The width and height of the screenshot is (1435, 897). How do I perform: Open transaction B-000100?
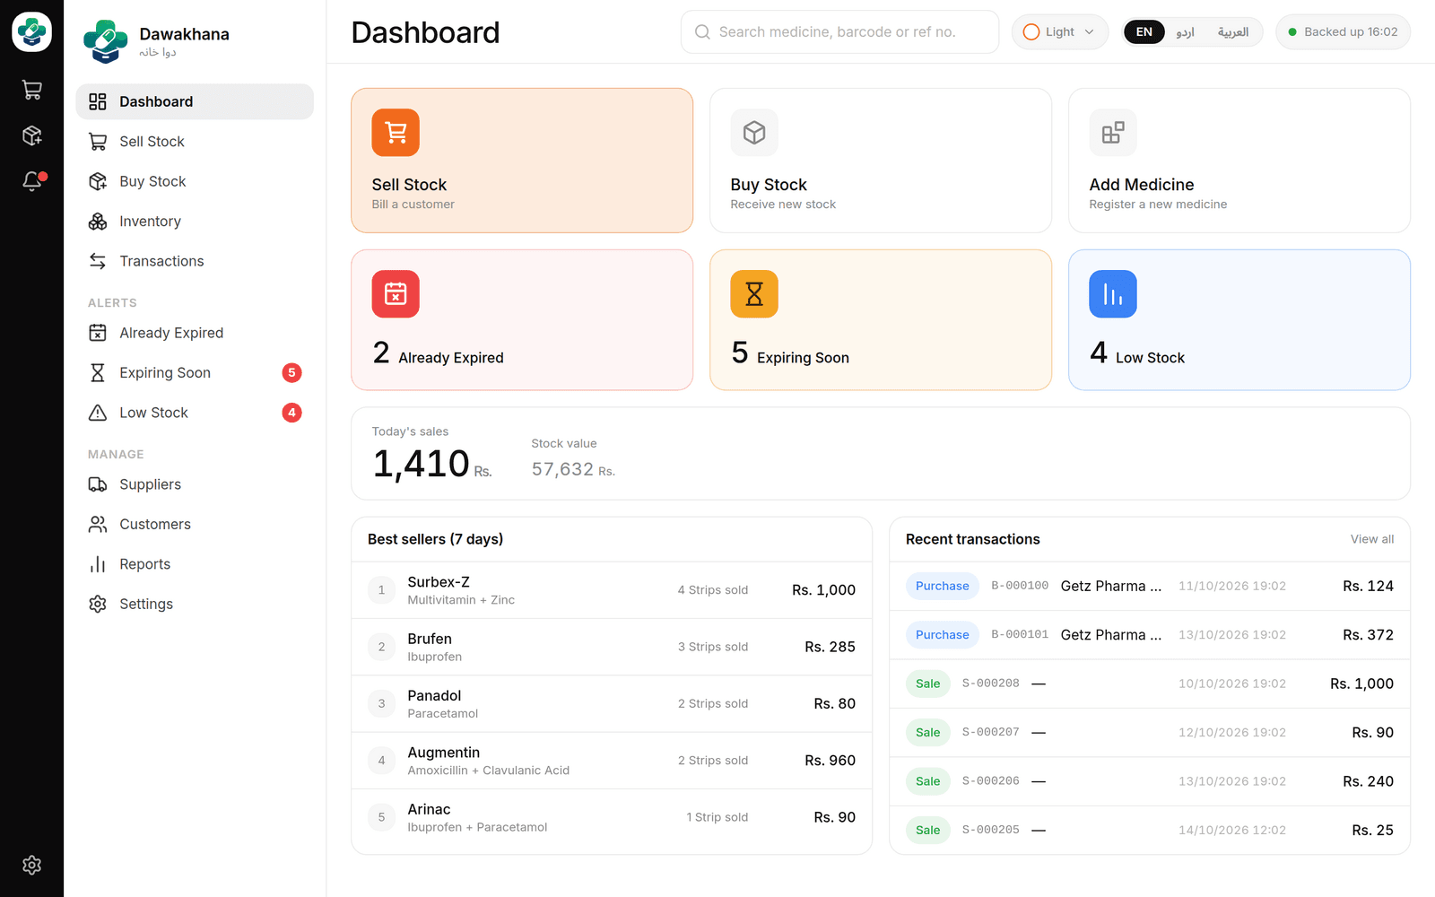pyautogui.click(x=1150, y=586)
